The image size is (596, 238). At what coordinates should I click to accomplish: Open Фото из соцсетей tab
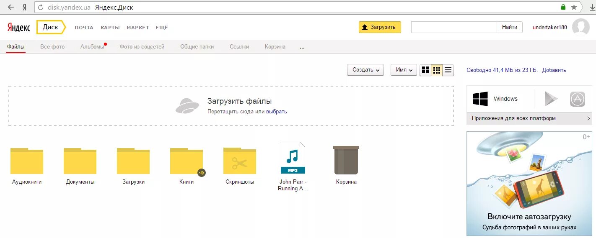pos(142,47)
